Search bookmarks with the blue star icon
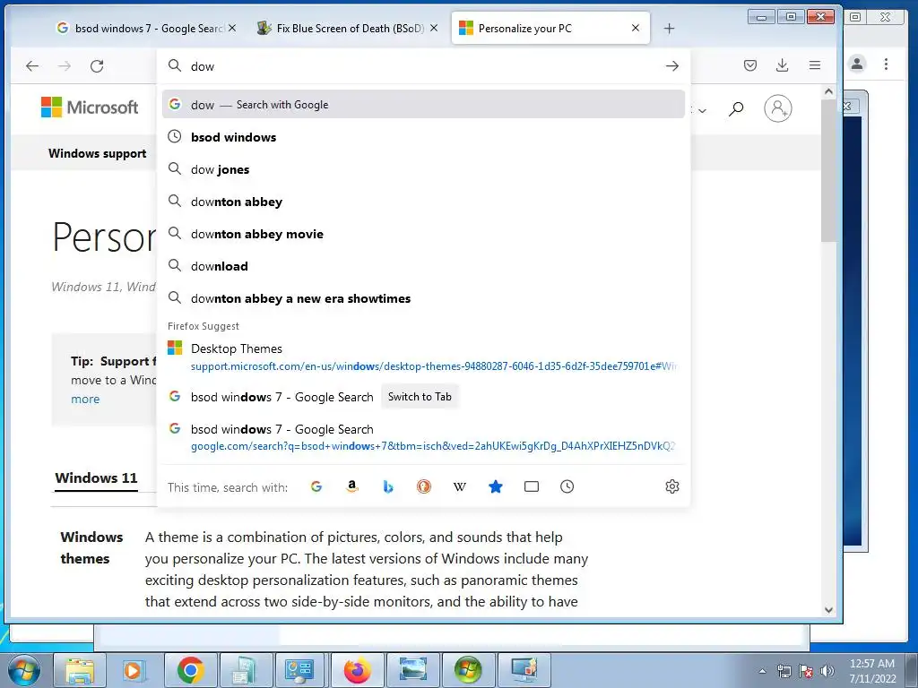 (x=495, y=486)
